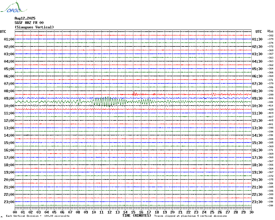The image size is (275, 220).
Task: Select the 05:00 hour label
Action: (x=9, y=69)
